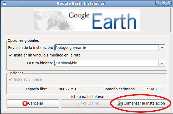Click the Tamaño estimado value 72 MB
The width and height of the screenshot is (173, 114).
coord(151,89)
